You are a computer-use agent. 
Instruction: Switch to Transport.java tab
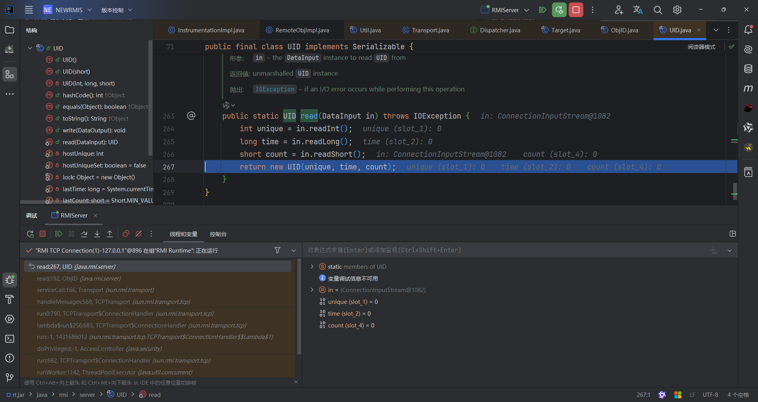426,30
